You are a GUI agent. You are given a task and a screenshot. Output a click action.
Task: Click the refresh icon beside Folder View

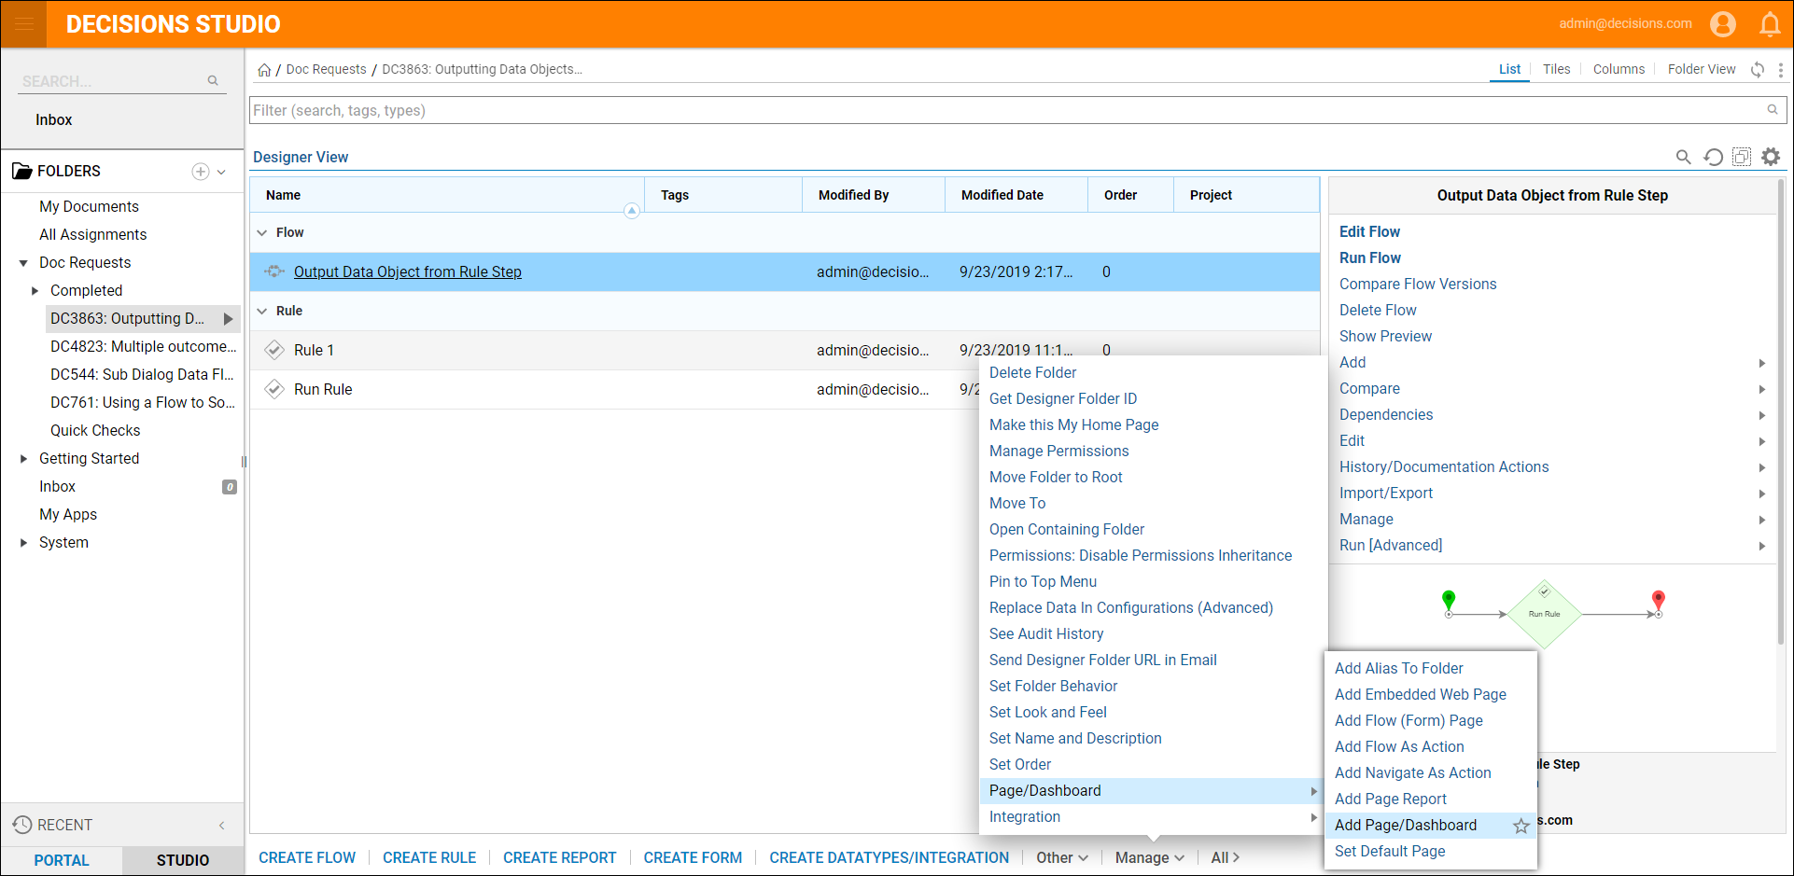[1758, 70]
